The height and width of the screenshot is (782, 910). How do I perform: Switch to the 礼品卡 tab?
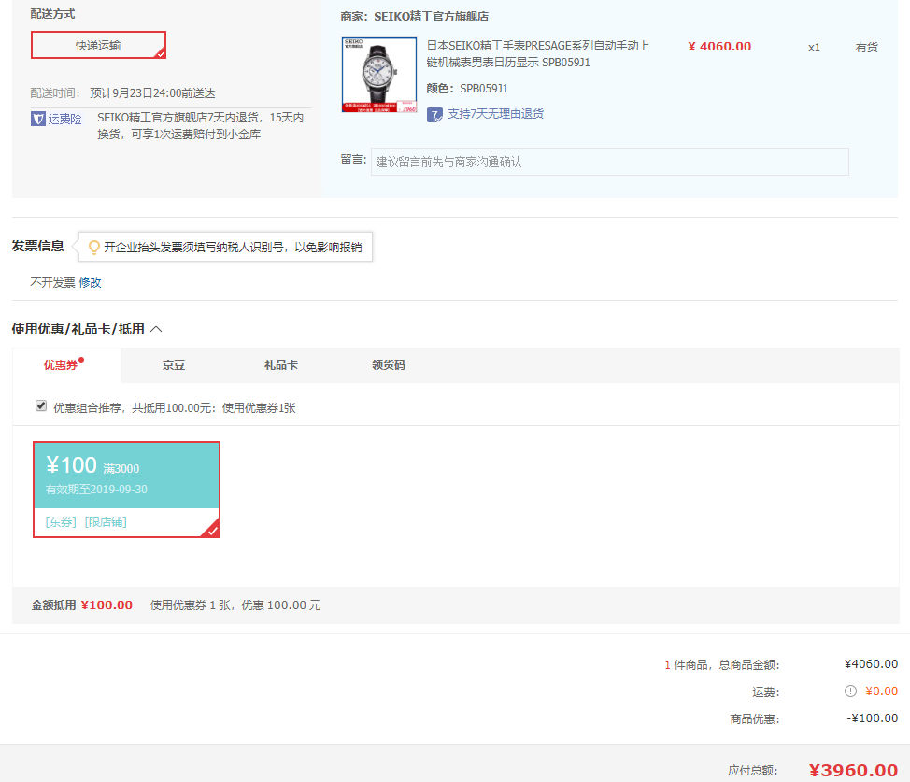281,365
